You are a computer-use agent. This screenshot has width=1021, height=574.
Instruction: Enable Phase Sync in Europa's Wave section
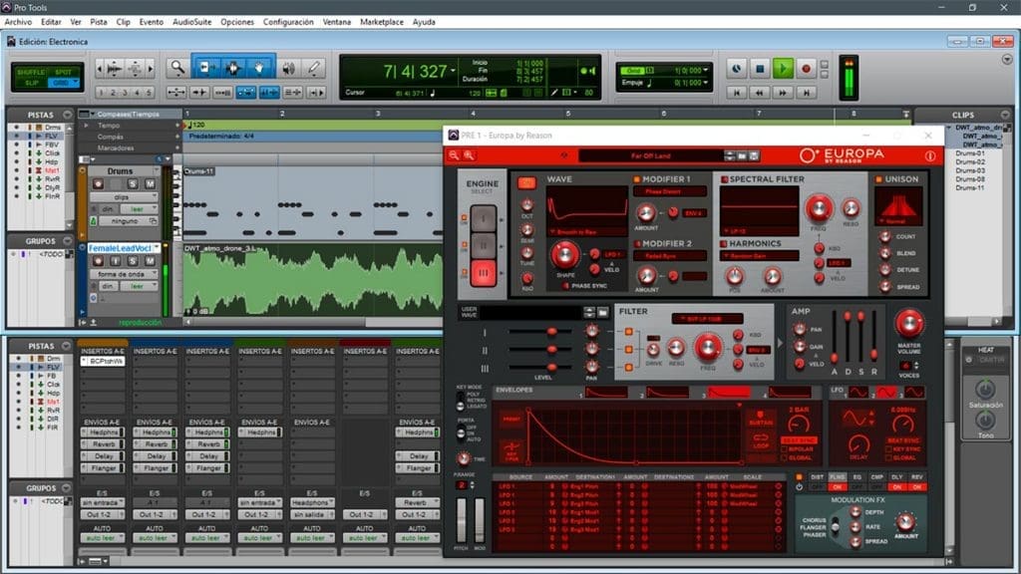pyautogui.click(x=564, y=286)
